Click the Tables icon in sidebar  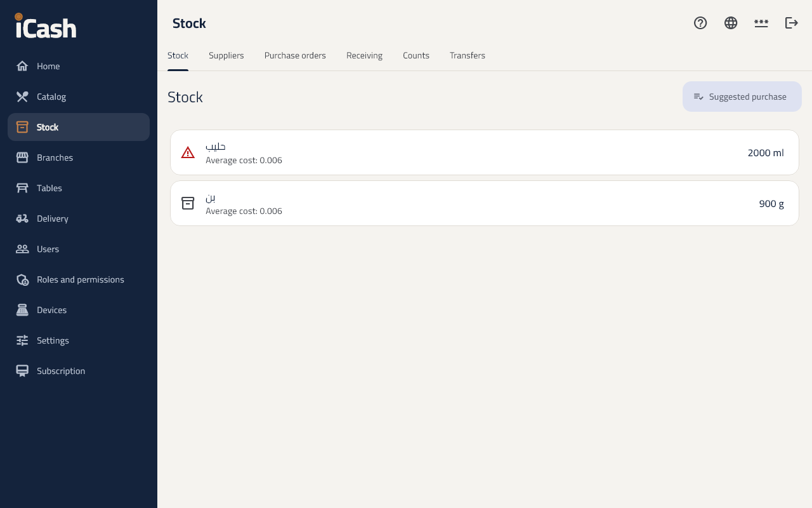pyautogui.click(x=22, y=188)
